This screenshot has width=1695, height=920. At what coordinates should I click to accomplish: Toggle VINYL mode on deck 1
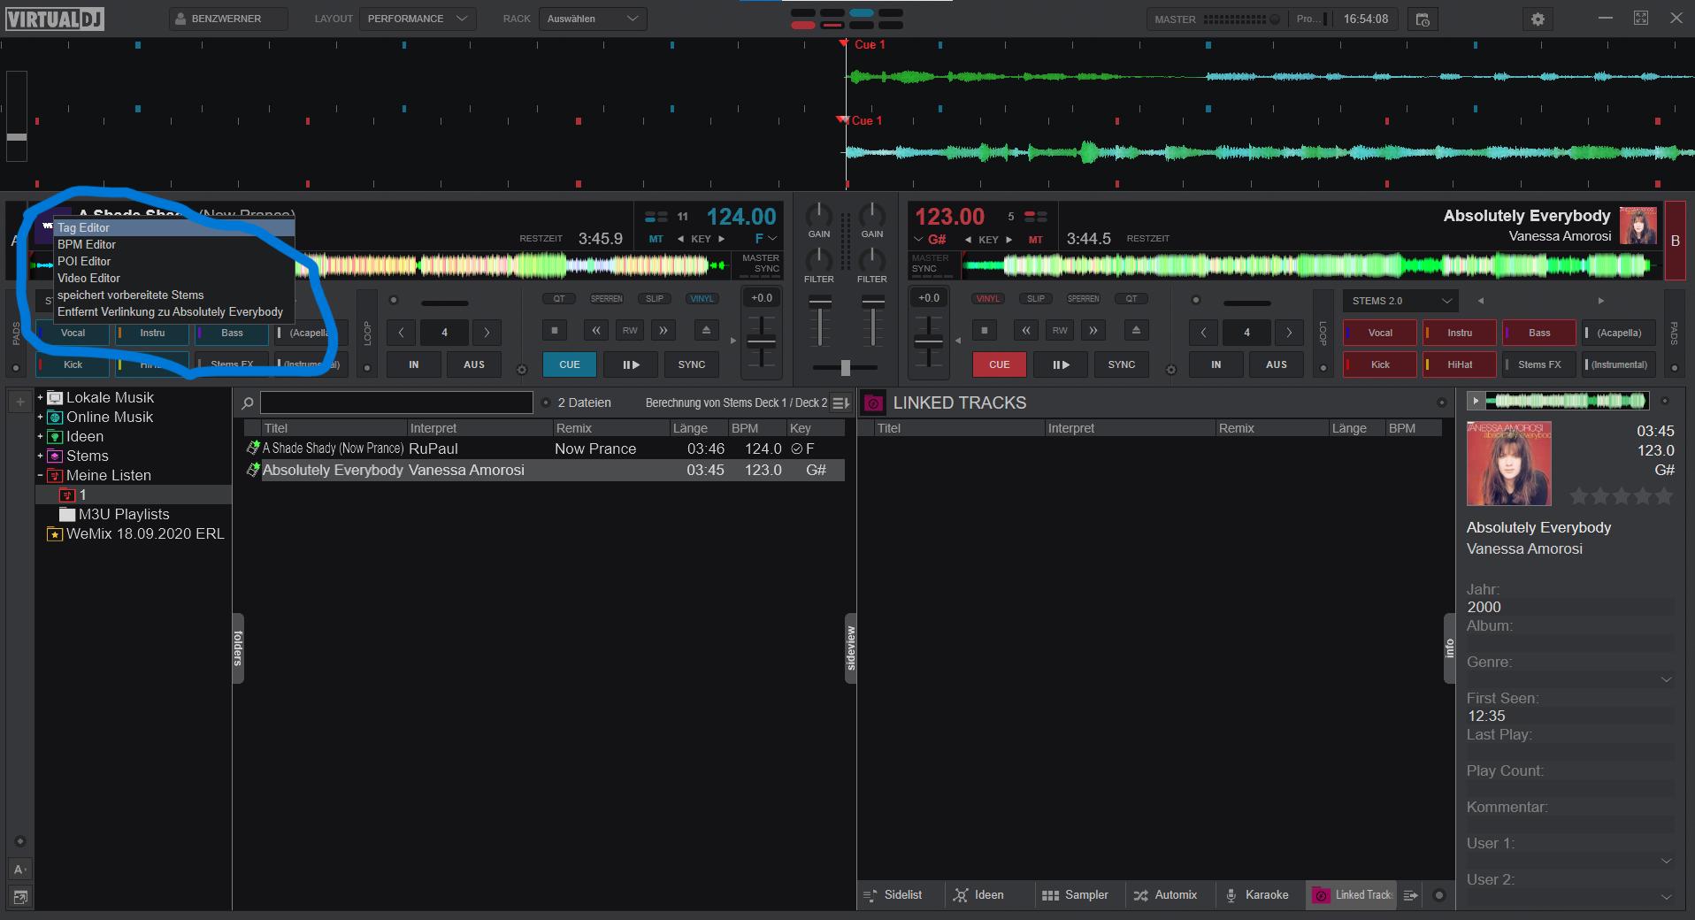click(702, 299)
